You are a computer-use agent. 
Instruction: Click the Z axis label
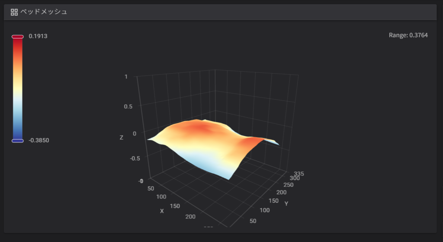pos(122,138)
